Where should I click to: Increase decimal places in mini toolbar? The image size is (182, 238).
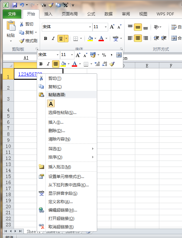click(x=97, y=64)
